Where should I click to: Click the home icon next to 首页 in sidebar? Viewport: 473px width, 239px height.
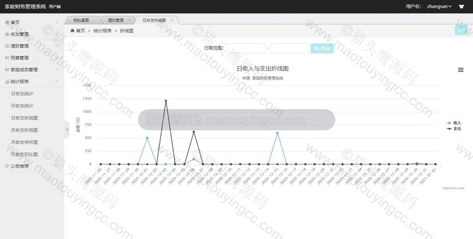tap(7, 22)
